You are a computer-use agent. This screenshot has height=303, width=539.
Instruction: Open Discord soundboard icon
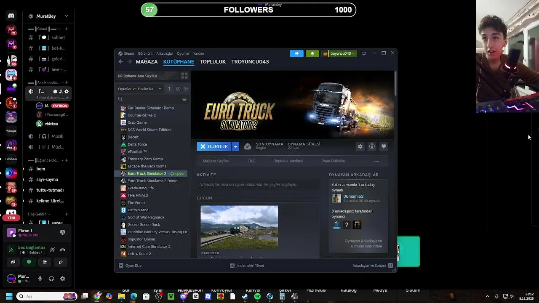[61, 262]
